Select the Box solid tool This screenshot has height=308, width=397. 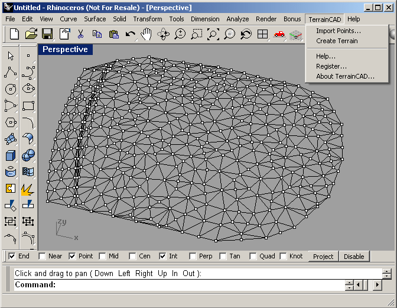point(11,155)
